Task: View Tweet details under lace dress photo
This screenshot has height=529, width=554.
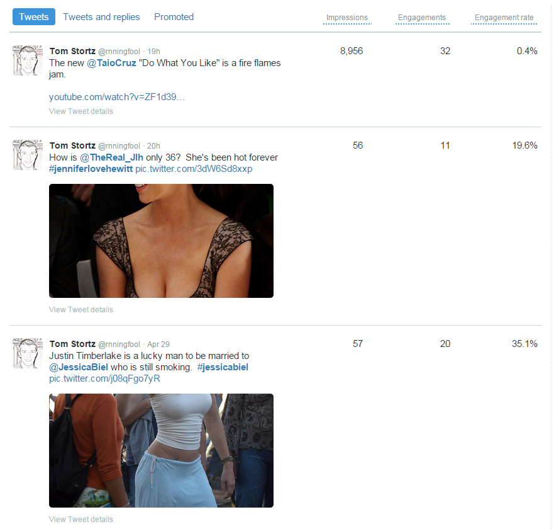Action: pyautogui.click(x=81, y=310)
